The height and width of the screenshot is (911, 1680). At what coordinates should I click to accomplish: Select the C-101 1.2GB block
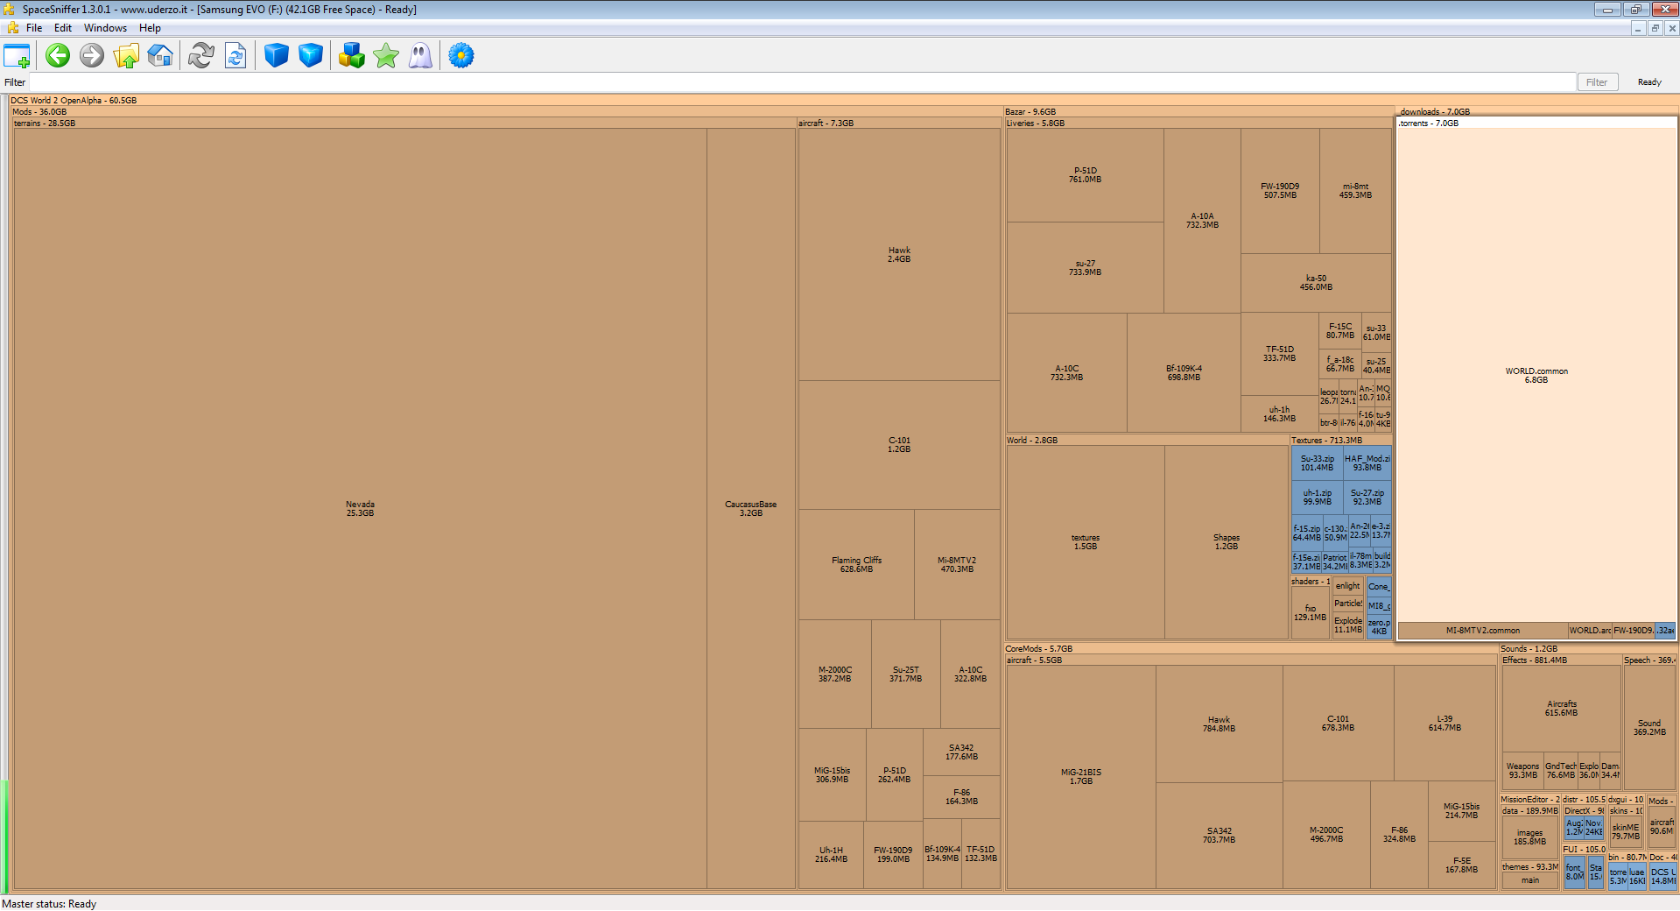tap(899, 445)
